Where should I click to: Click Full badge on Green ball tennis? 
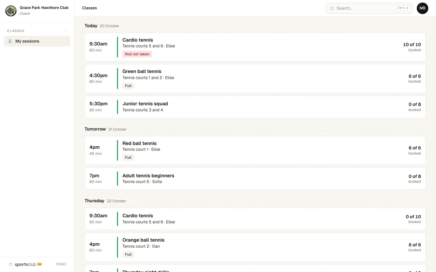click(x=128, y=86)
